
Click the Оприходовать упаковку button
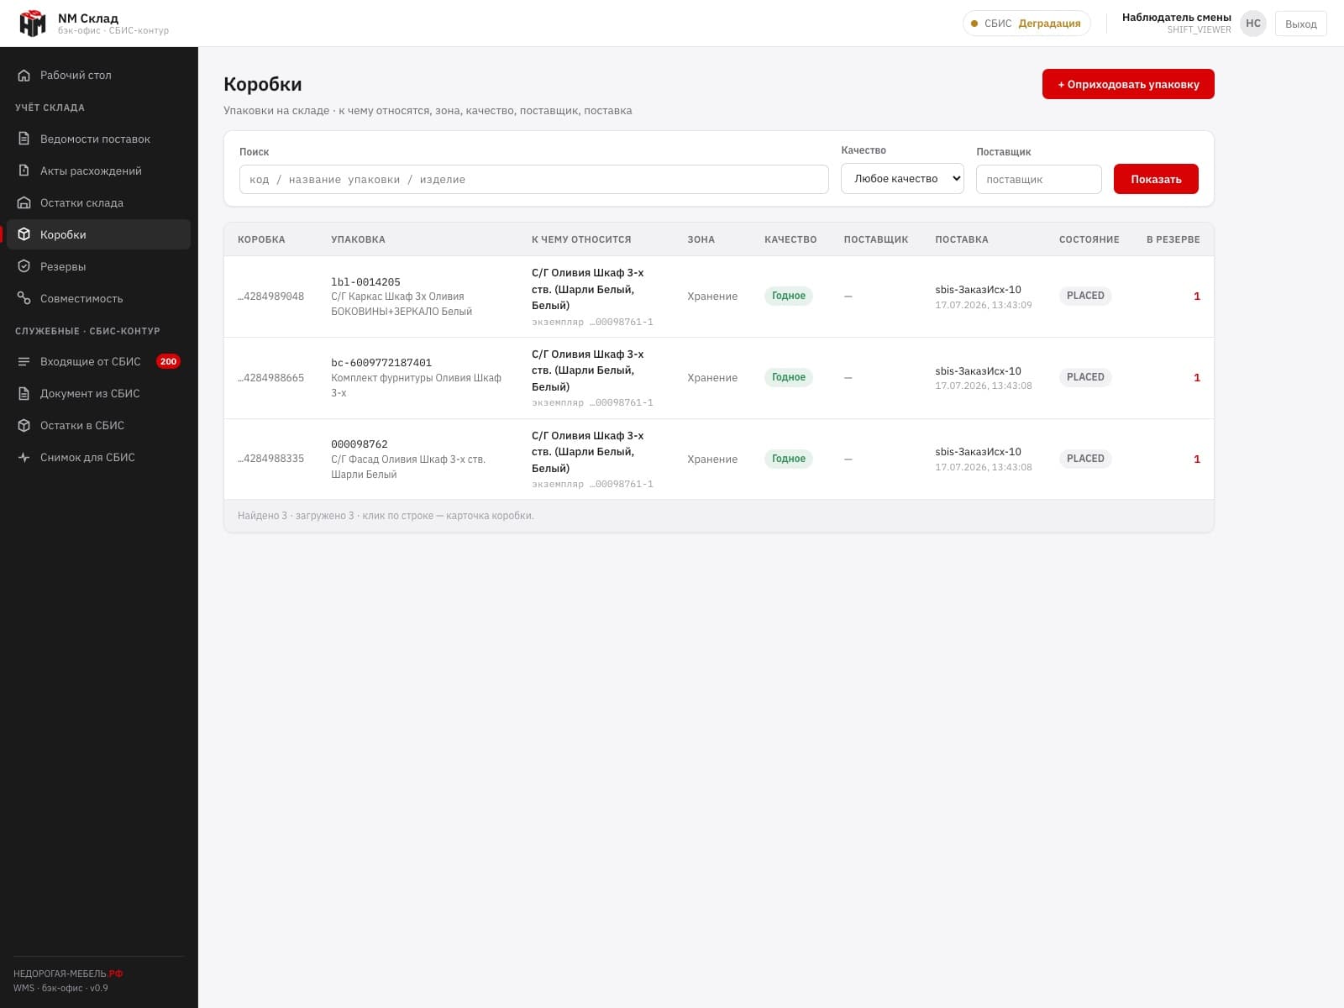[1128, 84]
